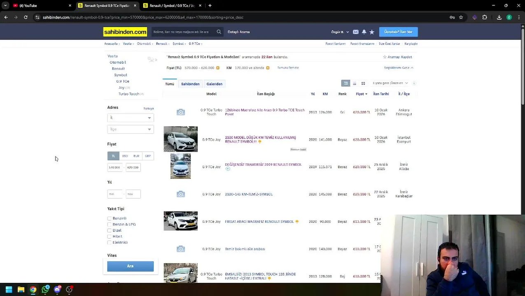Go back in browser history
525x296 pixels.
click(x=6, y=17)
